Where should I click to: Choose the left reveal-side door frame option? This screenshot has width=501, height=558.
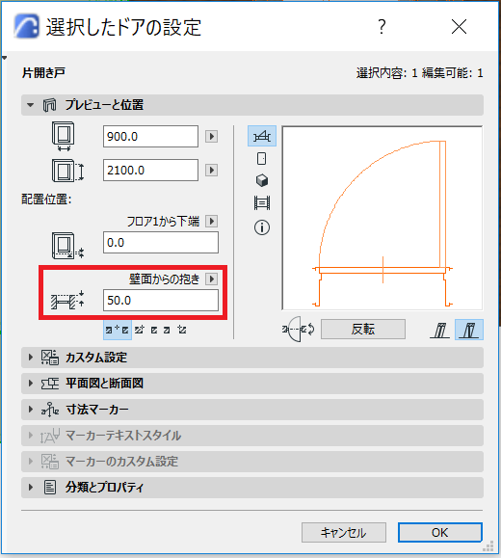[439, 330]
